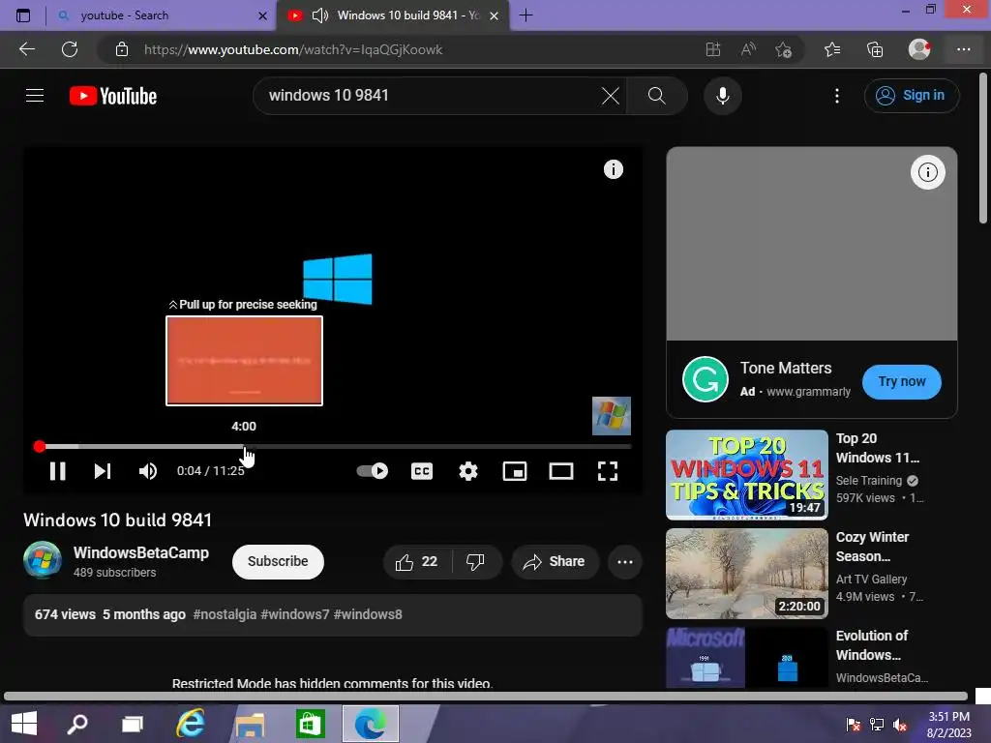Enable miniplayer mode

515,471
